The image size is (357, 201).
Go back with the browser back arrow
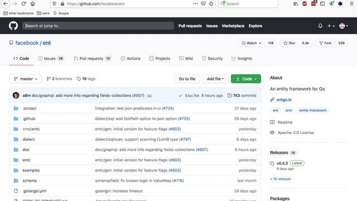coord(6,4)
